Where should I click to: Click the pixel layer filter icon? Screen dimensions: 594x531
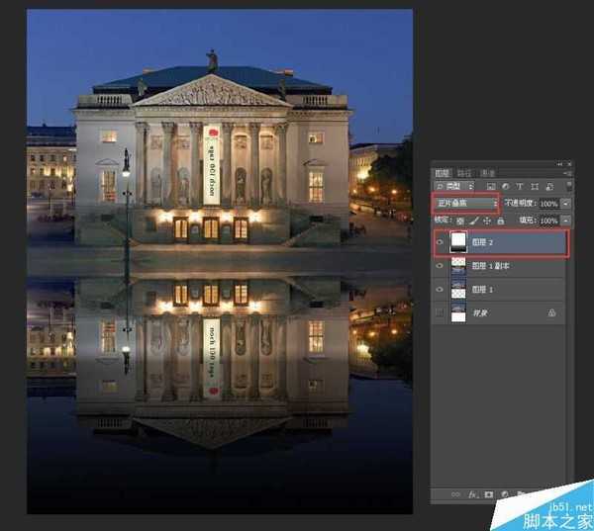(491, 186)
